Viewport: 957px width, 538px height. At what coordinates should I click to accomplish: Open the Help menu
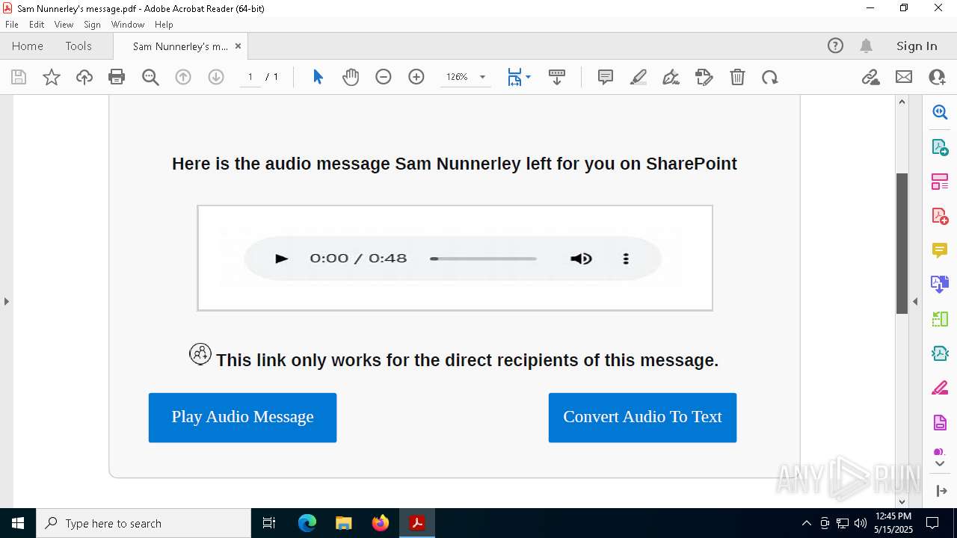pyautogui.click(x=164, y=25)
